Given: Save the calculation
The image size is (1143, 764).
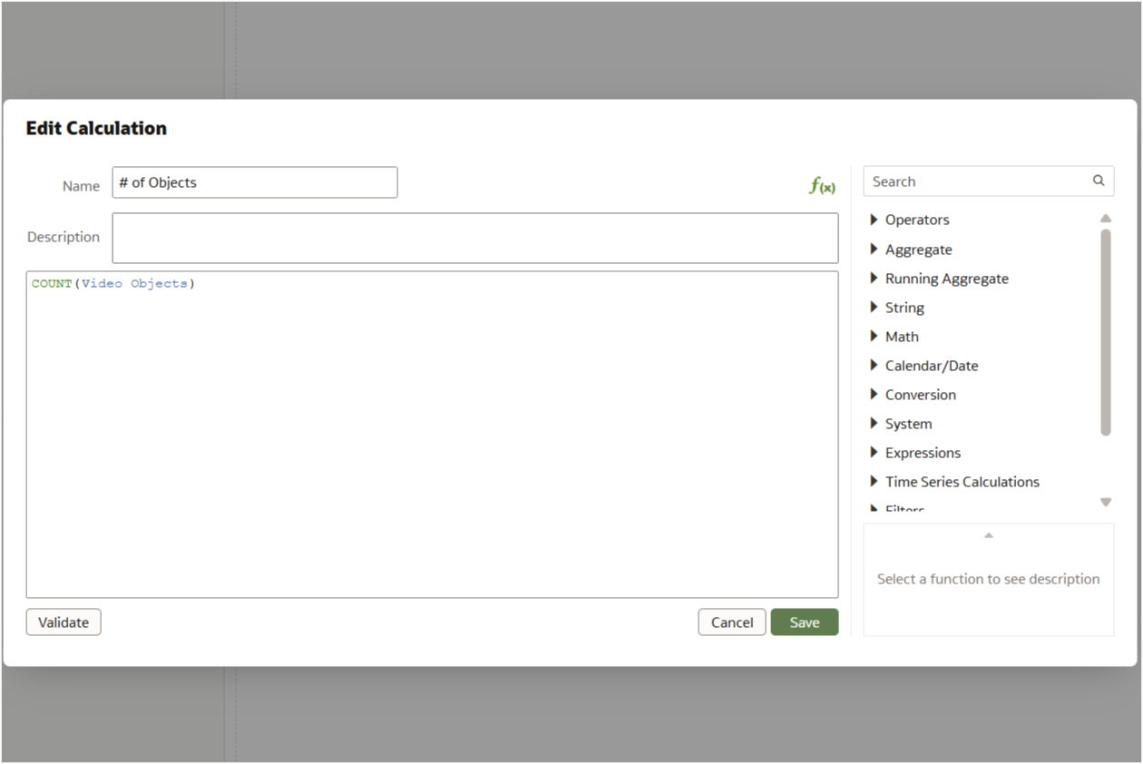Looking at the screenshot, I should (805, 622).
